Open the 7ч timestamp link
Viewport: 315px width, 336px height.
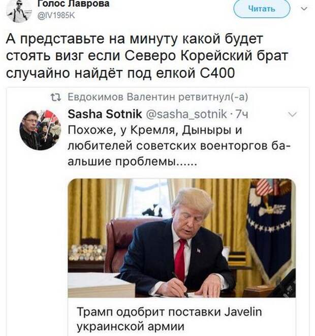[242, 114]
